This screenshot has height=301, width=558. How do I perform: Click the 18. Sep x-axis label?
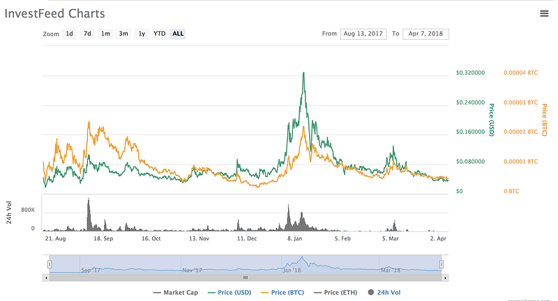point(103,238)
